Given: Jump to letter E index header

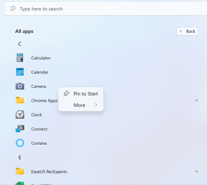Looking at the screenshot, I should point(20,157).
